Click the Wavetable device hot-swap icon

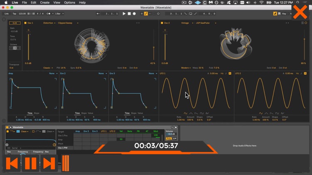[x=172, y=127]
